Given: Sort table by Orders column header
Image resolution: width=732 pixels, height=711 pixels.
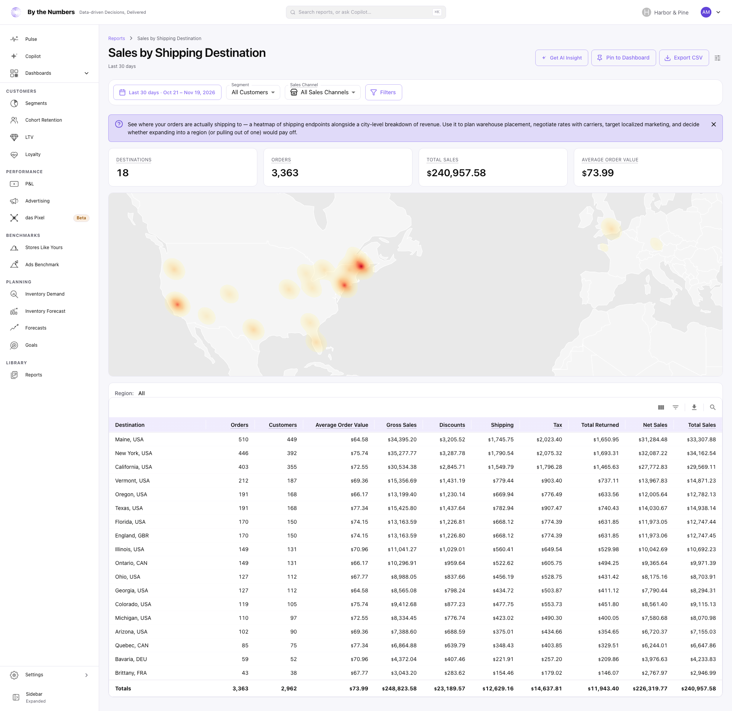Looking at the screenshot, I should point(239,425).
